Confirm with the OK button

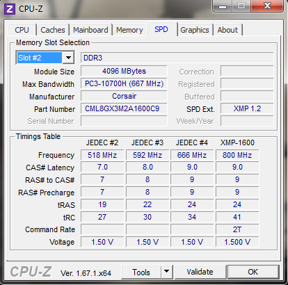coord(253,272)
